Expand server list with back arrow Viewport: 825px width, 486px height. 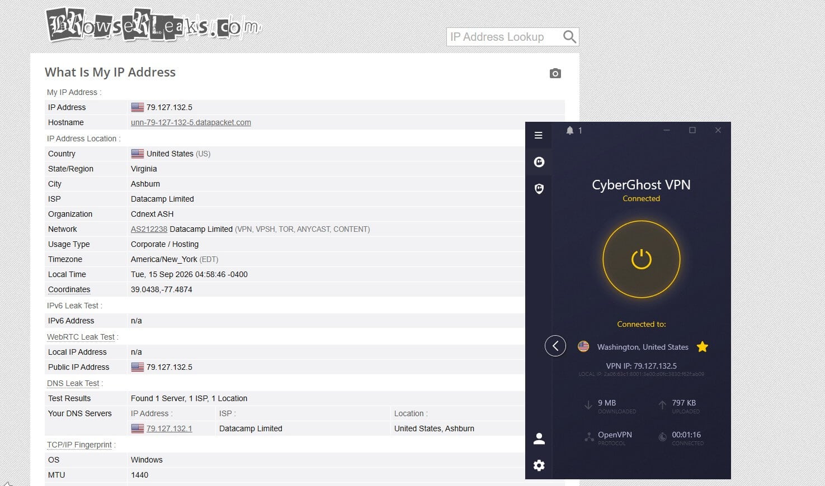[555, 346]
